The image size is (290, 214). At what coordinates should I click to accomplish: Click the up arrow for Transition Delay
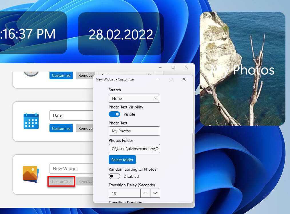click(145, 193)
